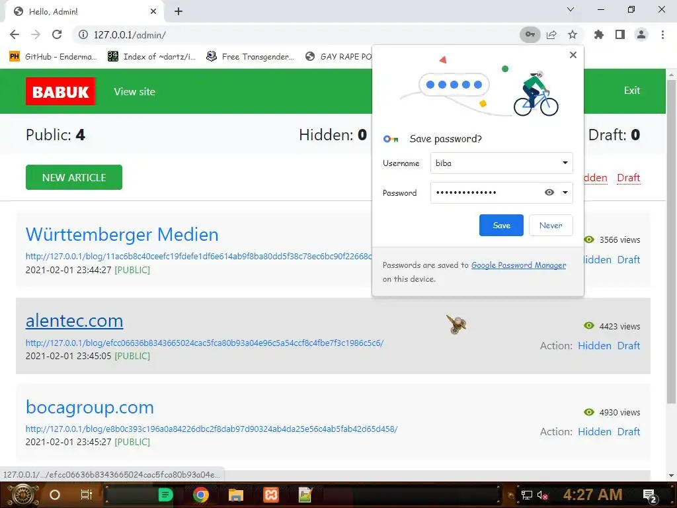Bookmark this tab with the star
This screenshot has height=508, width=677.
[573, 34]
